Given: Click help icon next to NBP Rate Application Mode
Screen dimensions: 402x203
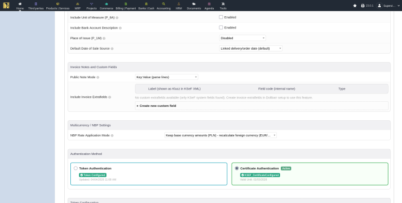Looking at the screenshot, I should pos(112,135).
